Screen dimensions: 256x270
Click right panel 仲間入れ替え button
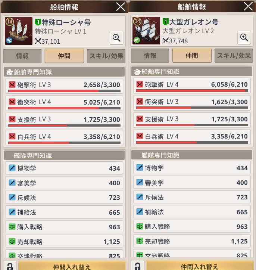coord(200,266)
